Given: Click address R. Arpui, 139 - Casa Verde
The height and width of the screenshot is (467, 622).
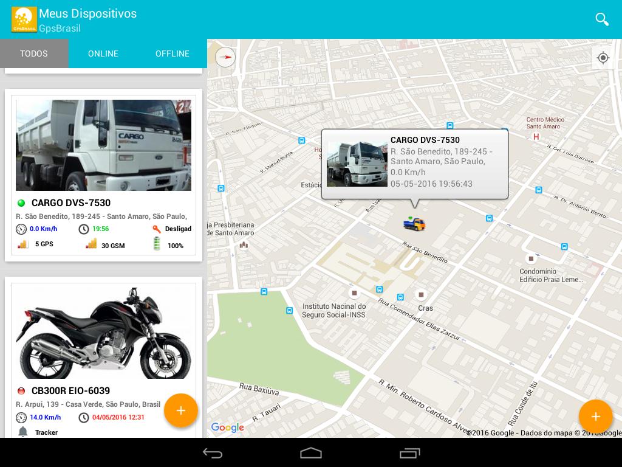Looking at the screenshot, I should click(x=88, y=404).
